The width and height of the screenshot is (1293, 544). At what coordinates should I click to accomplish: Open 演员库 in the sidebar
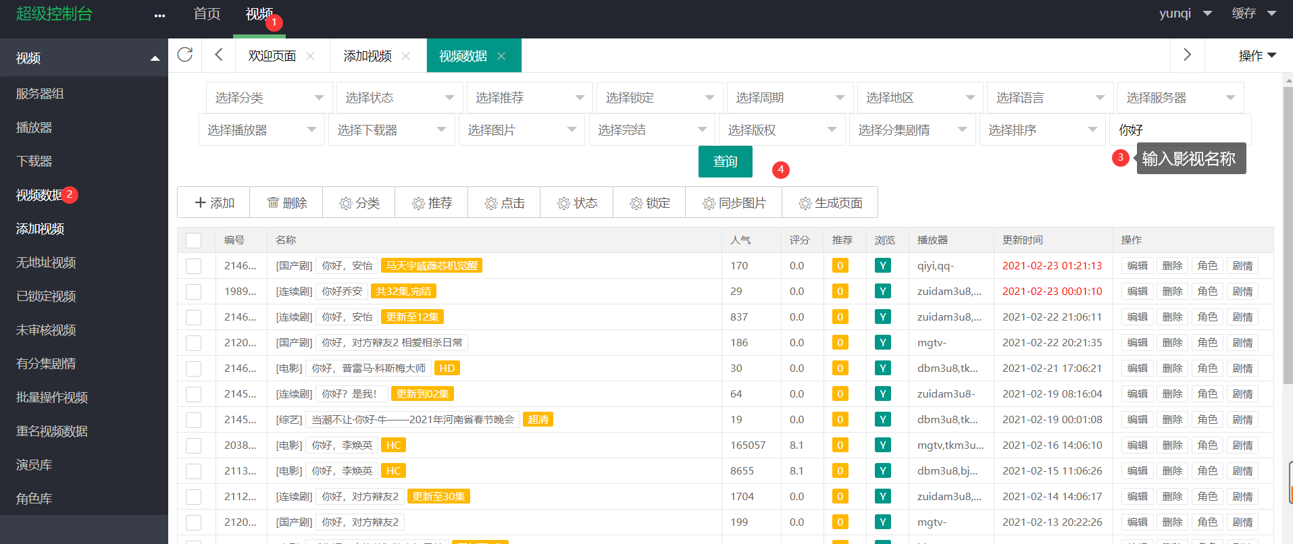34,465
